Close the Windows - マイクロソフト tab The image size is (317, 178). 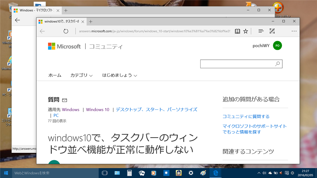coord(58,11)
